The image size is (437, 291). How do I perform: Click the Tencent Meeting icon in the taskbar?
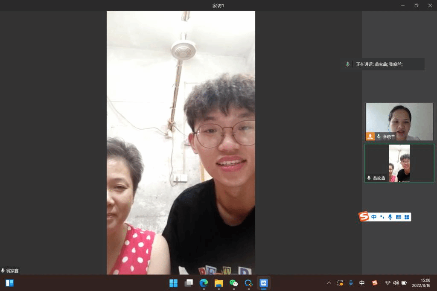click(x=264, y=283)
